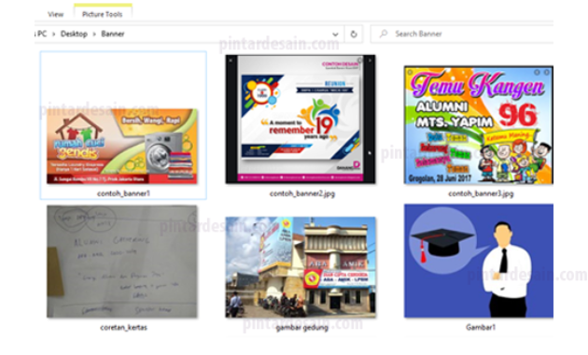Select the contoh_banner1 thumbnail
This screenshot has height=355, width=588.
pyautogui.click(x=122, y=146)
